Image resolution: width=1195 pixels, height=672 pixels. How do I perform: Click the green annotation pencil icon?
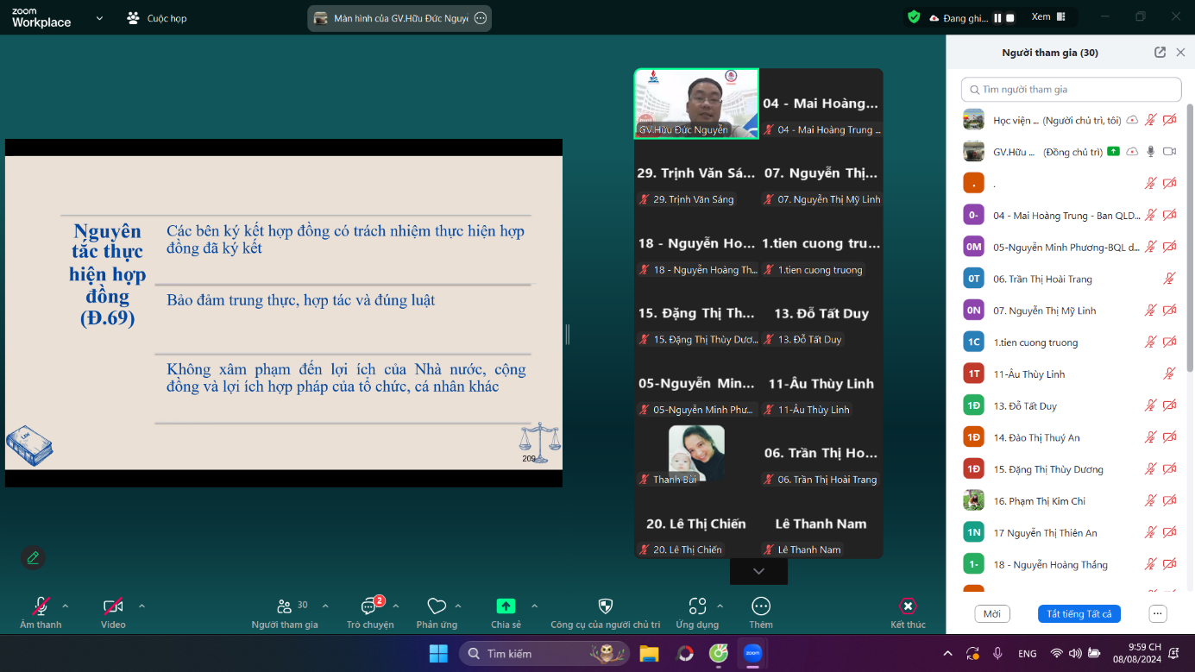pos(33,557)
